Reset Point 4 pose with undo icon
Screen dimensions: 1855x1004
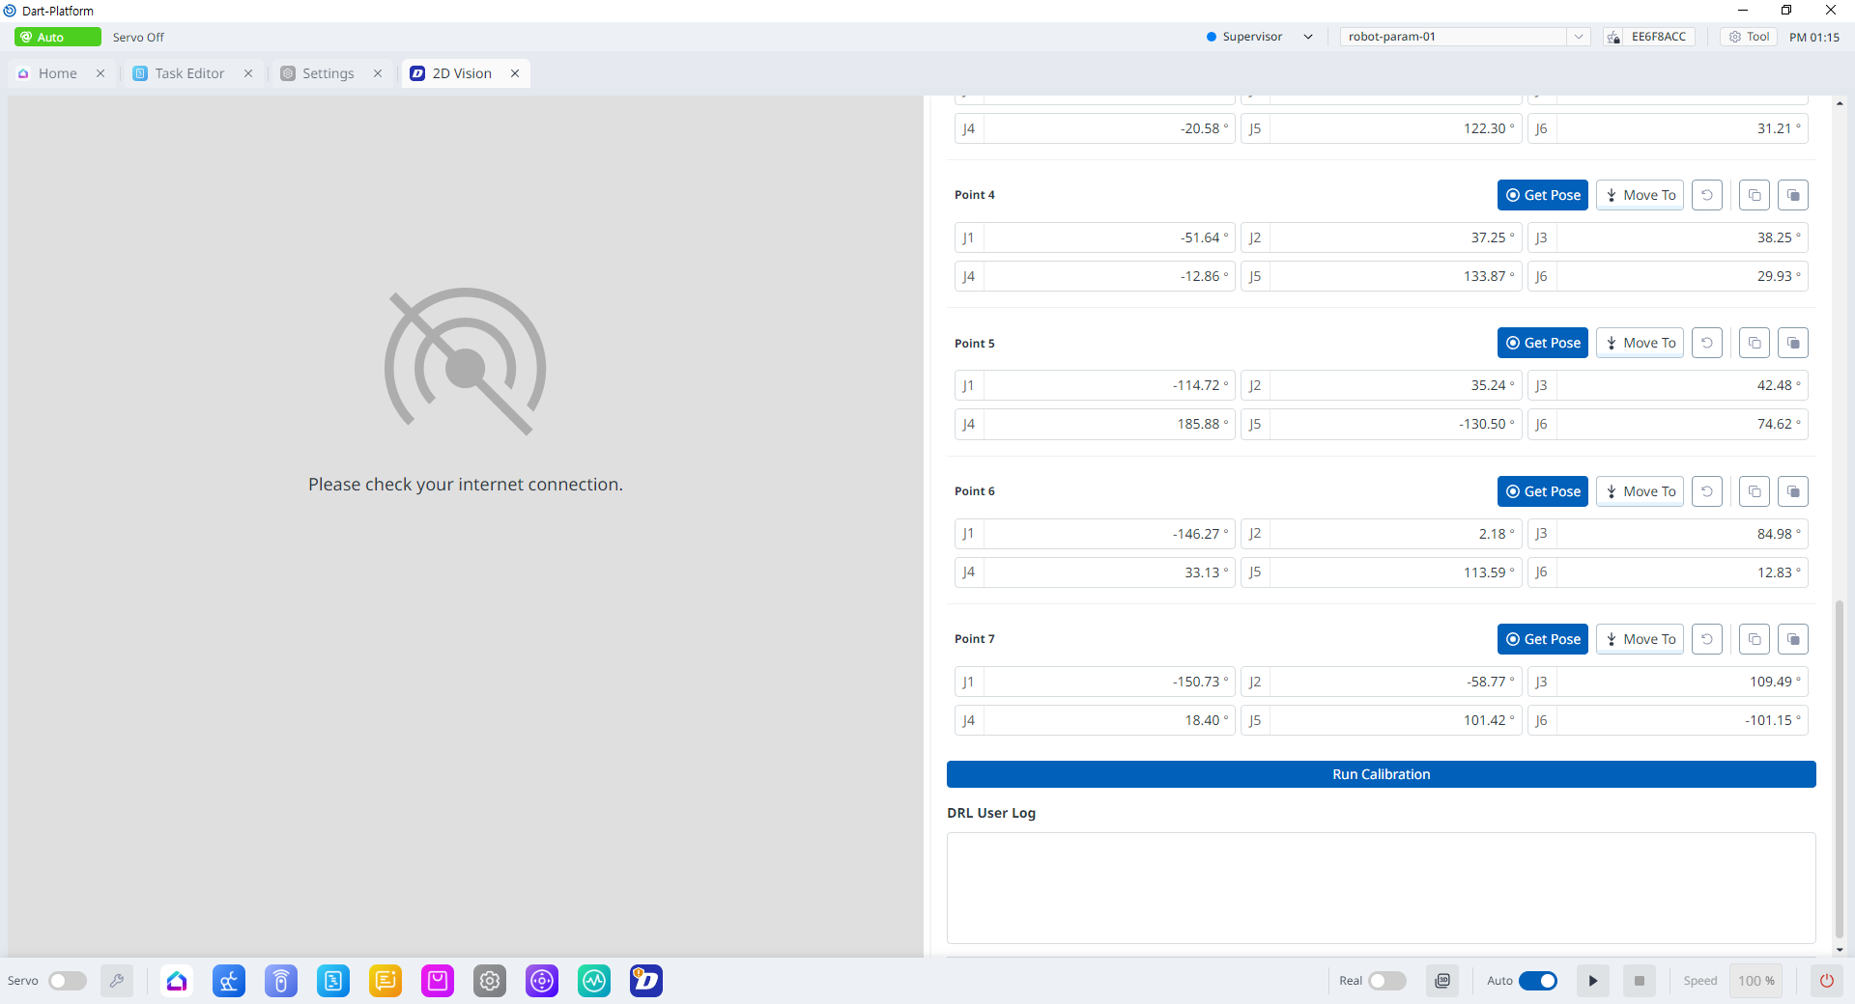1707,195
